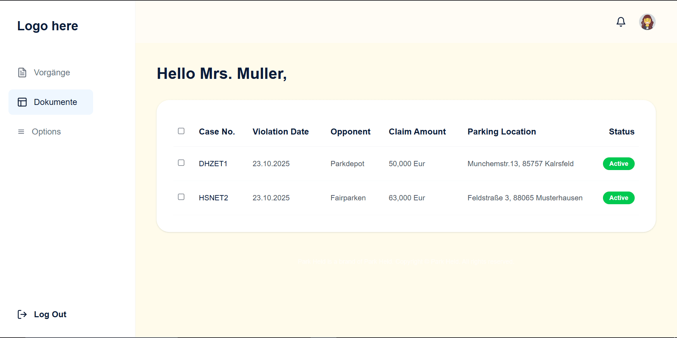Sort by the Violation Date column header
Image resolution: width=677 pixels, height=338 pixels.
280,132
